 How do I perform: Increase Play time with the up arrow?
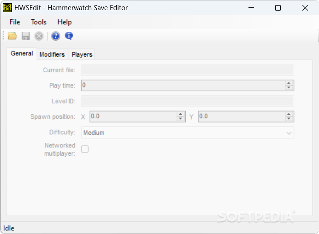coord(289,83)
